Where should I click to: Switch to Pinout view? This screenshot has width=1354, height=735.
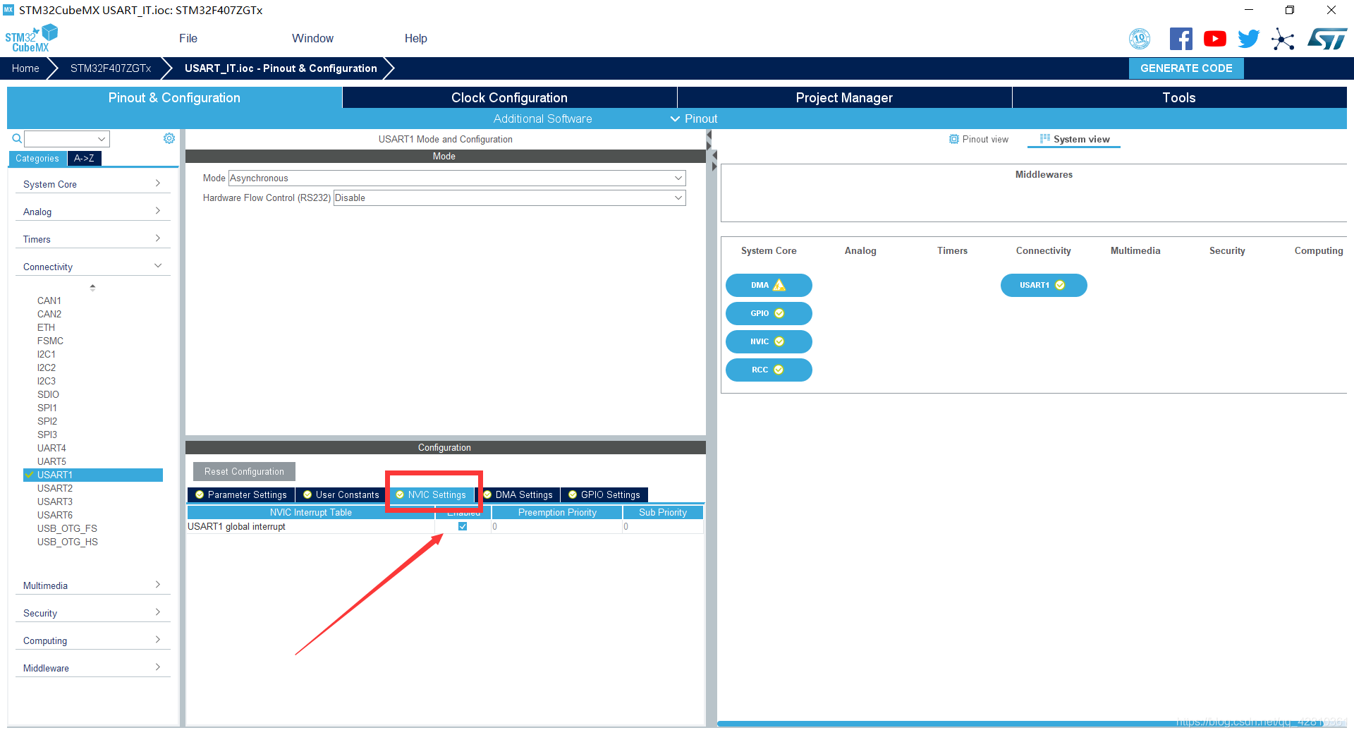pos(979,139)
